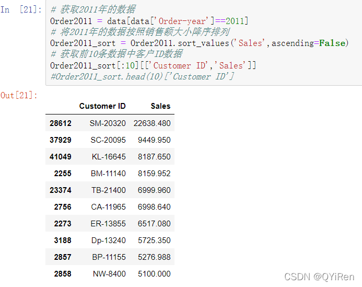
Task: Click inside the code cell input area
Action: tap(204, 43)
